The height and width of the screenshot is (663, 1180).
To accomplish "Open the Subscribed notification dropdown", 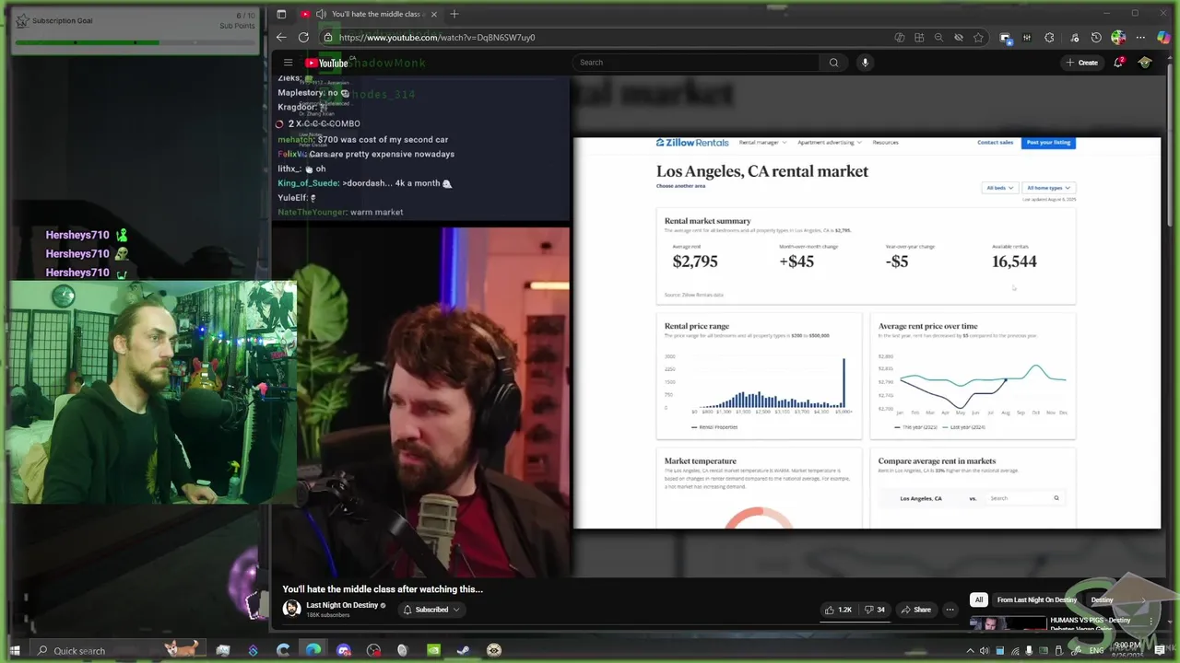I will [431, 610].
